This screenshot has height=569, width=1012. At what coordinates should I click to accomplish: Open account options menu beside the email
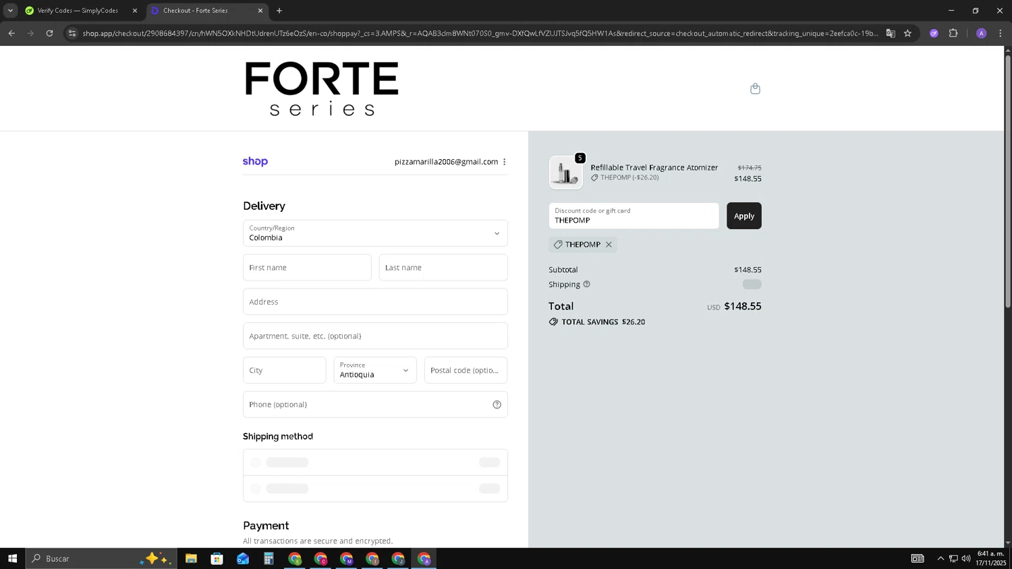(x=505, y=162)
